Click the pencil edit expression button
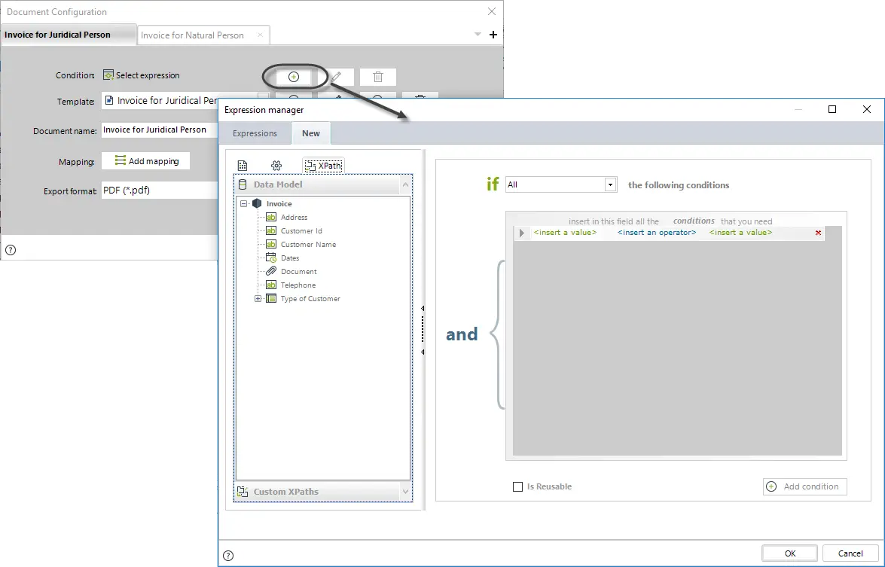The image size is (885, 567). pyautogui.click(x=337, y=77)
